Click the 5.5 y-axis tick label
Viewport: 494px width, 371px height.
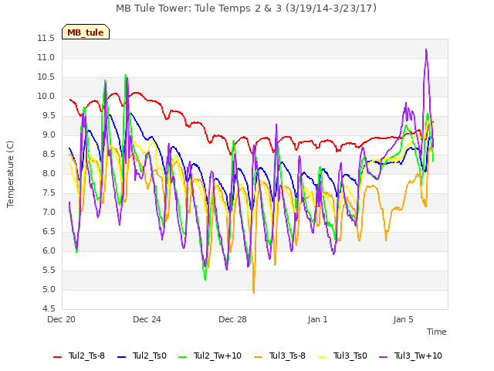click(49, 271)
